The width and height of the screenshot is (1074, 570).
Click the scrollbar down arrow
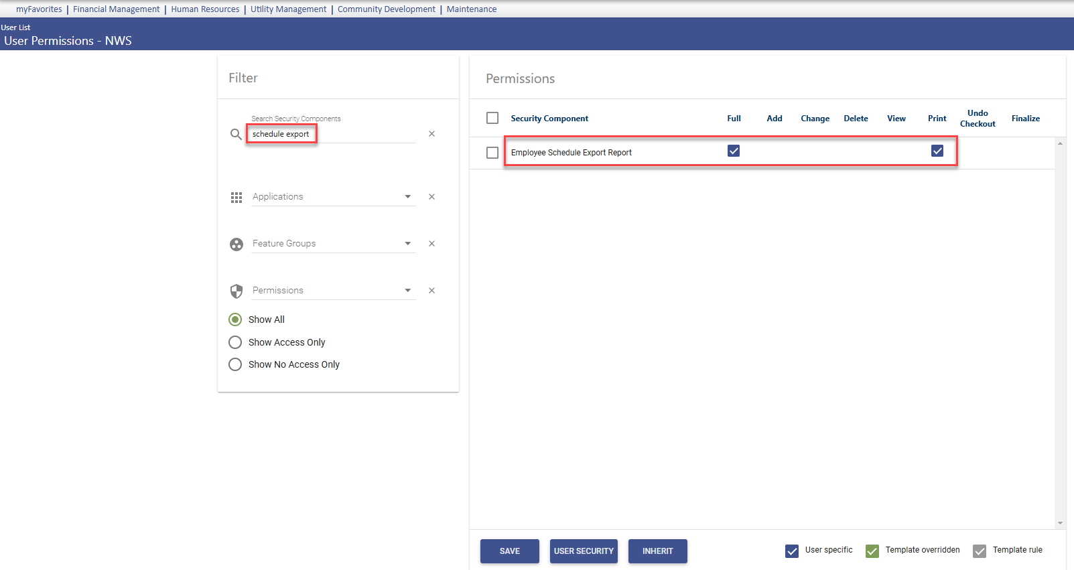[x=1060, y=523]
